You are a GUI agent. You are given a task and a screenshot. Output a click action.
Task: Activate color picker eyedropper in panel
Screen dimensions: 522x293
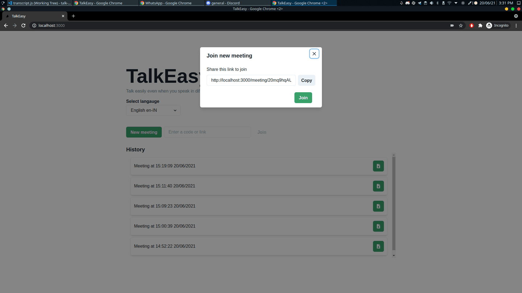[x=470, y=3]
